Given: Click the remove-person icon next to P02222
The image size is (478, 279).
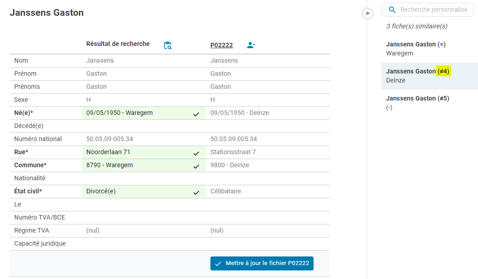Looking at the screenshot, I should (251, 45).
